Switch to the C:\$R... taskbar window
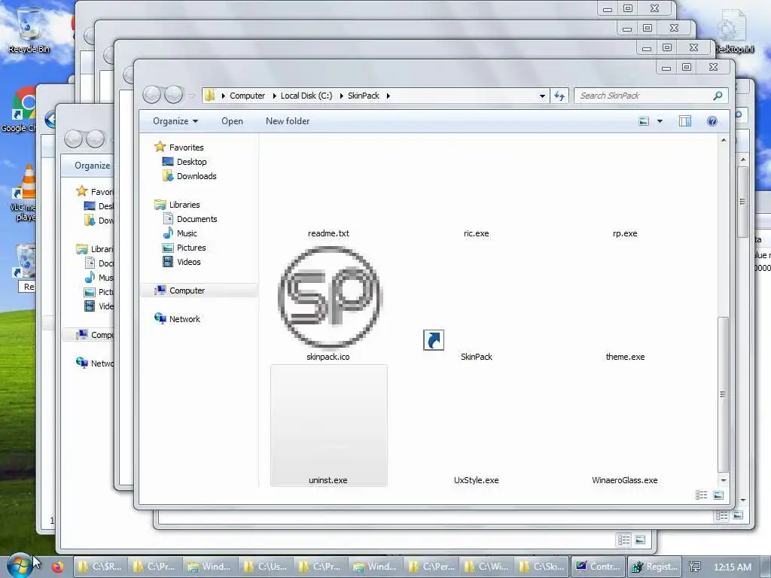The image size is (771, 578). pyautogui.click(x=101, y=567)
